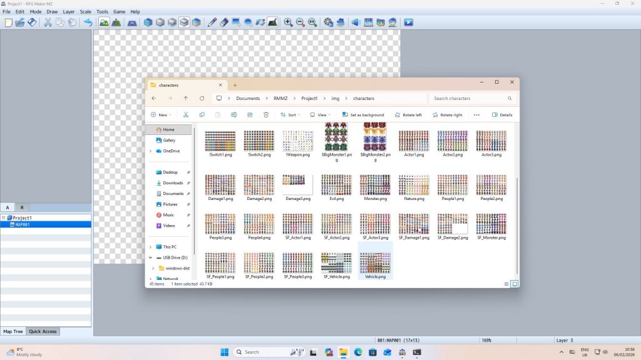The image size is (641, 360).
Task: Open the Sound Test speaker icon
Action: (355, 22)
